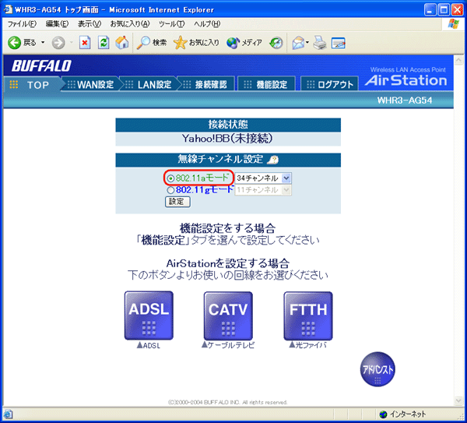The height and width of the screenshot is (423, 467).
Task: Open the 34チャンネル channel dropdown
Action: [263, 178]
